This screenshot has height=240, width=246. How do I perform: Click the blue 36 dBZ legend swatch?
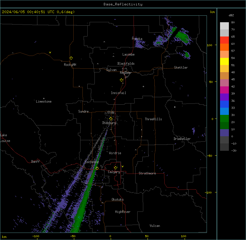(224, 104)
